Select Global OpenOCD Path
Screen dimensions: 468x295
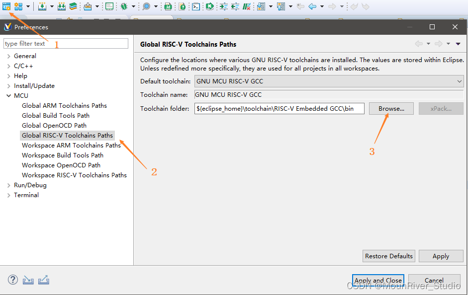click(54, 126)
